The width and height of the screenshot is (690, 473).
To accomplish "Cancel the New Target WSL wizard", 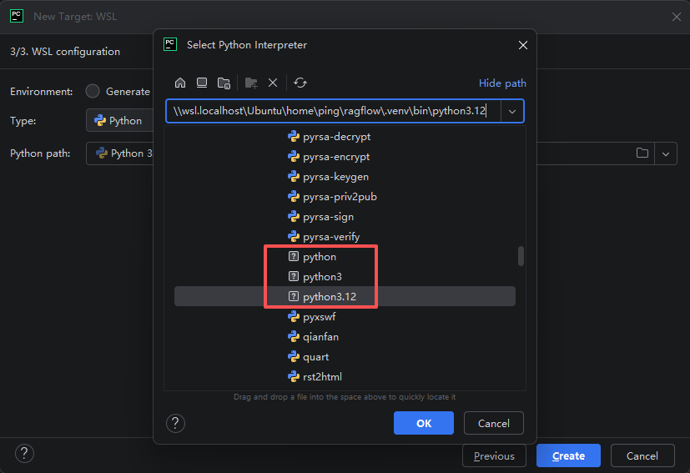I will click(642, 455).
